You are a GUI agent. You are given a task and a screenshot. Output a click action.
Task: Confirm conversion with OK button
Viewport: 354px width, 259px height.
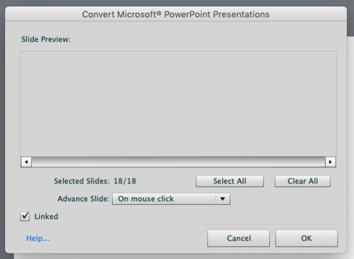[x=307, y=238]
